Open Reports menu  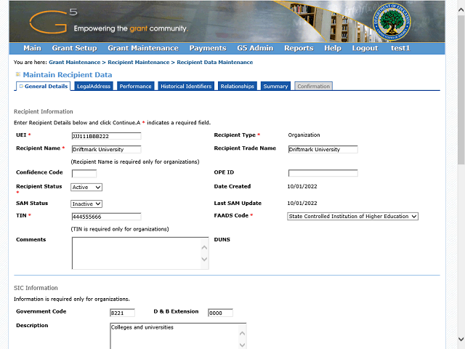coord(299,48)
